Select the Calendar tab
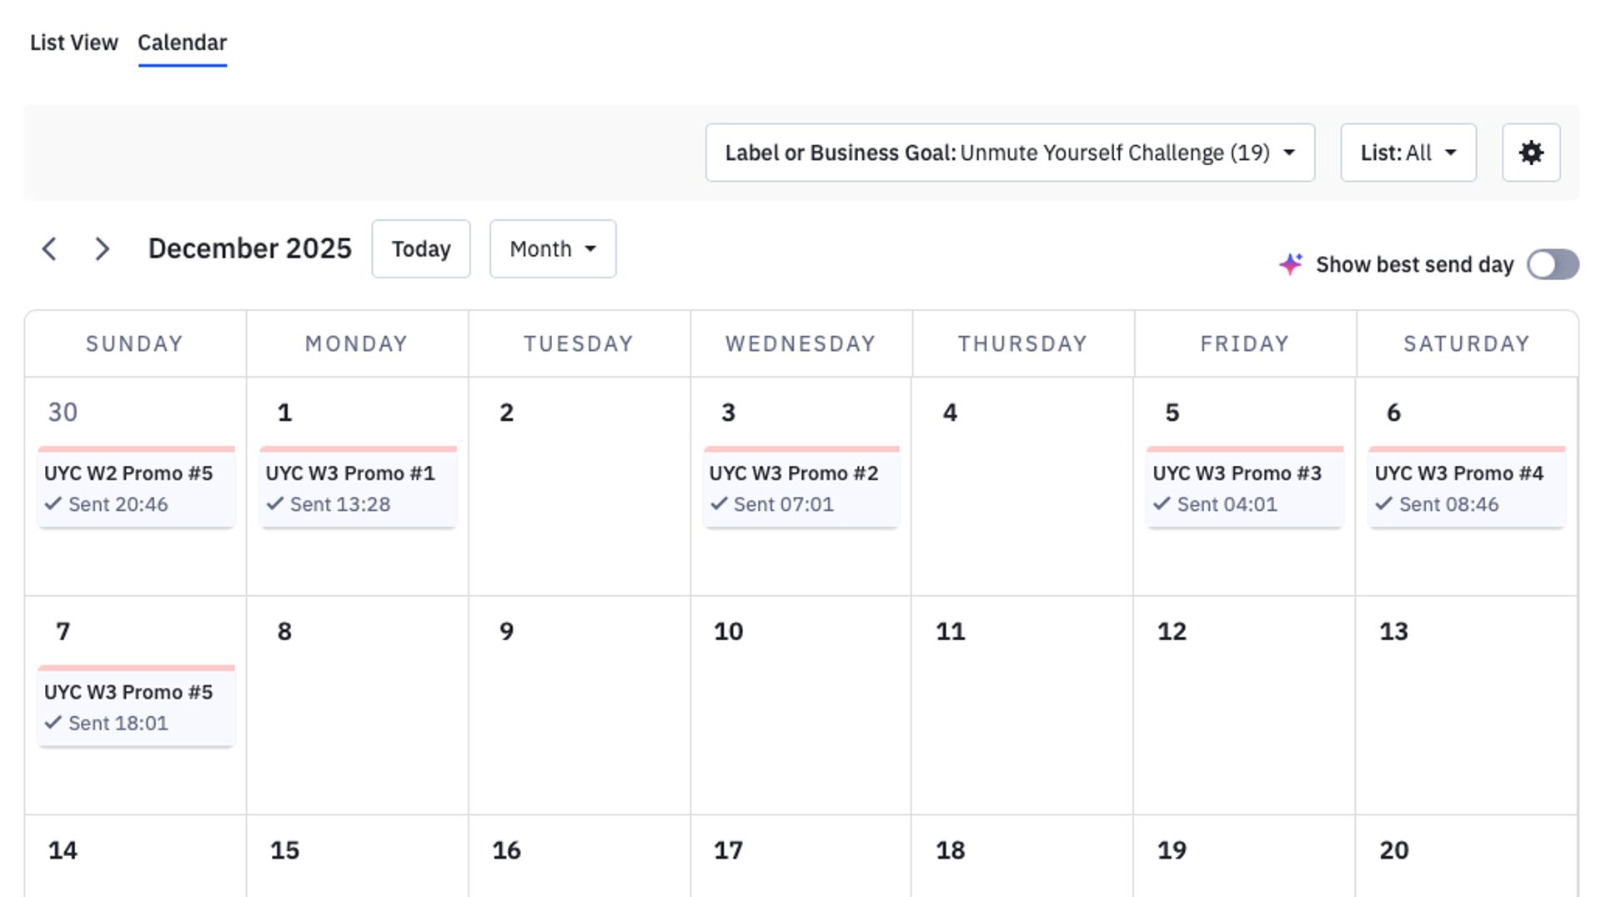This screenshot has width=1601, height=897. pyautogui.click(x=182, y=43)
